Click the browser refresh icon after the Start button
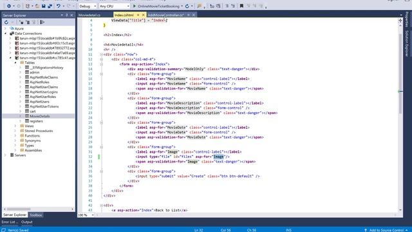The width and height of the screenshot is (412, 232). pyautogui.click(x=187, y=6)
